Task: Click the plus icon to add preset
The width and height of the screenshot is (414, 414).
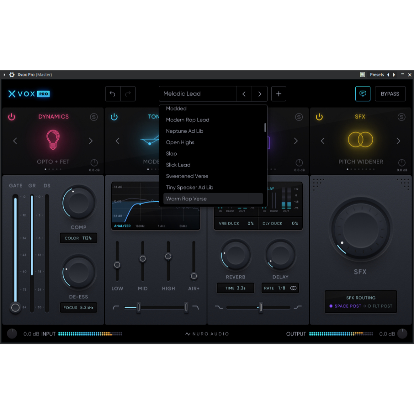Action: pyautogui.click(x=279, y=94)
